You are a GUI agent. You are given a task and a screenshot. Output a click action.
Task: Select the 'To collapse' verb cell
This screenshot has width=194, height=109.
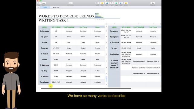click(x=44, y=82)
